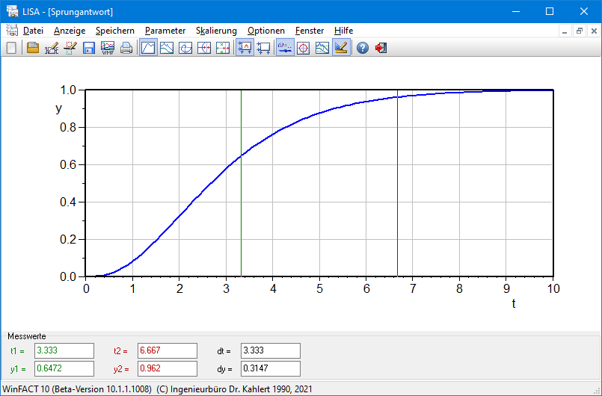Image resolution: width=602 pixels, height=396 pixels.
Task: Select manual scaling icon
Action: pos(263,48)
